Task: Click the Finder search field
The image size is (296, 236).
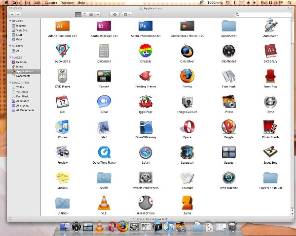Action: click(x=263, y=14)
